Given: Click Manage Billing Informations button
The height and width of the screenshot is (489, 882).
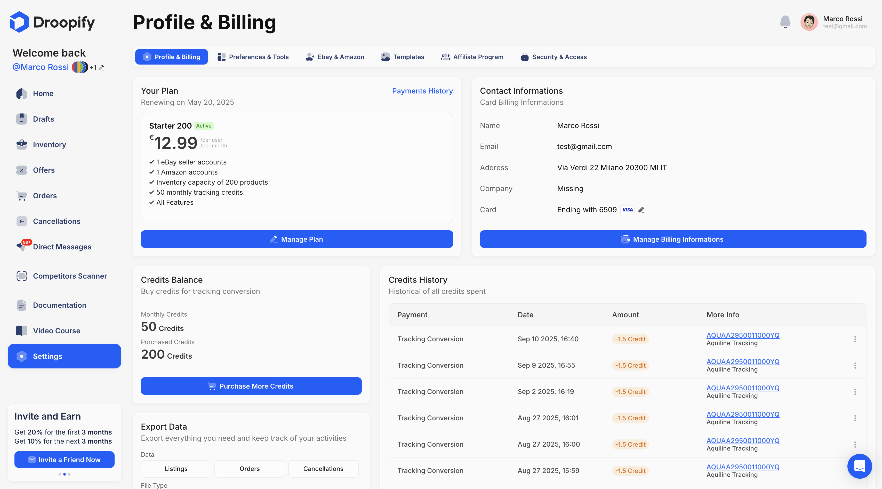Looking at the screenshot, I should click(x=673, y=239).
